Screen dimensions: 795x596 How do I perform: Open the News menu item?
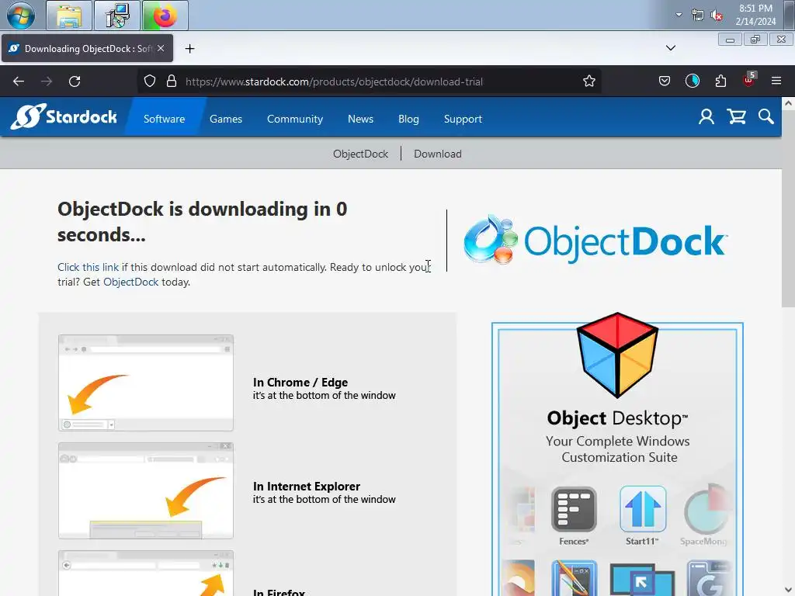[360, 119]
